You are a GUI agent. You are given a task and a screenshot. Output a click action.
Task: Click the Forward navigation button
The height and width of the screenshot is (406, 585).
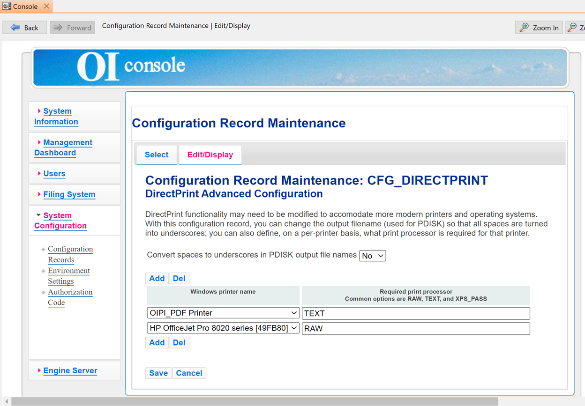point(72,28)
